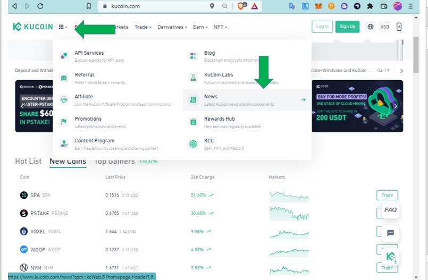The width and height of the screenshot is (428, 280).
Task: Click the Referral icon
Action: coord(64,78)
